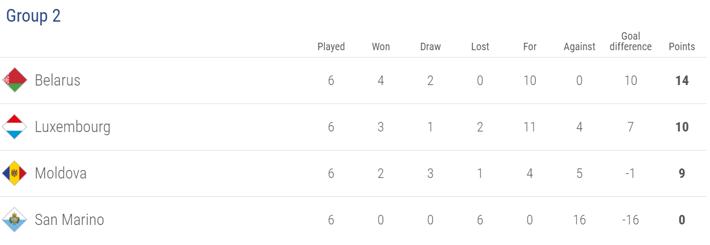Click the Against column header
This screenshot has height=245, width=710.
580,46
